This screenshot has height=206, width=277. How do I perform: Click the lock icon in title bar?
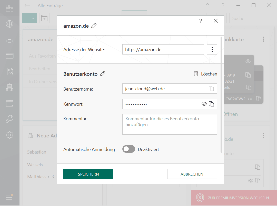(207, 5)
